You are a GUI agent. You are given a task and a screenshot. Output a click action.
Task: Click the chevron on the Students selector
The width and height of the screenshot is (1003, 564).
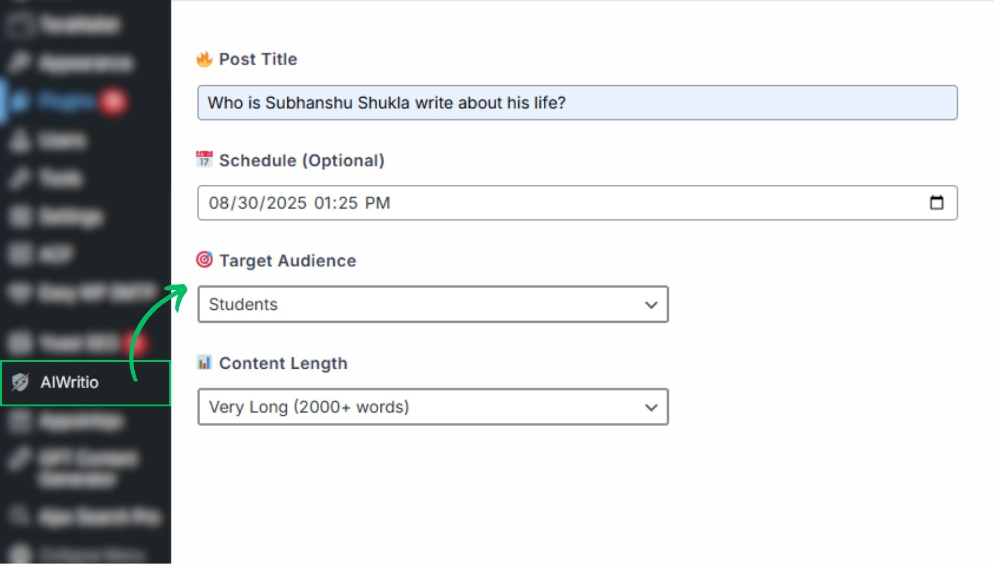tap(650, 304)
